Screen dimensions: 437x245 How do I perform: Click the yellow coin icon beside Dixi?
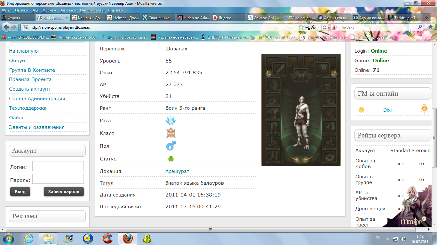[361, 110]
